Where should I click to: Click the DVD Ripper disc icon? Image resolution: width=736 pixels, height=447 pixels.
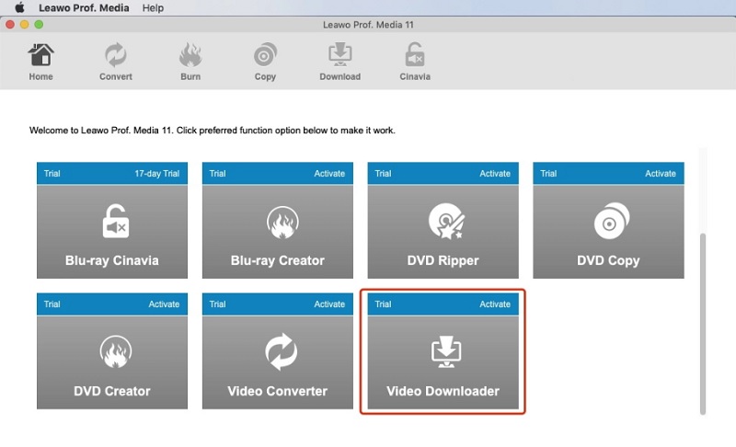446,222
